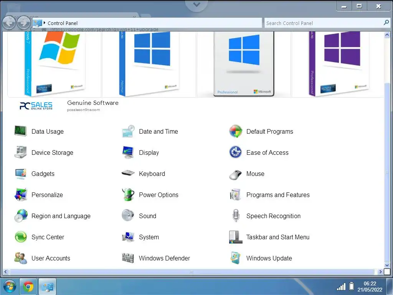This screenshot has width=393, height=295.
Task: Open Chrome from the taskbar
Action: click(x=28, y=287)
